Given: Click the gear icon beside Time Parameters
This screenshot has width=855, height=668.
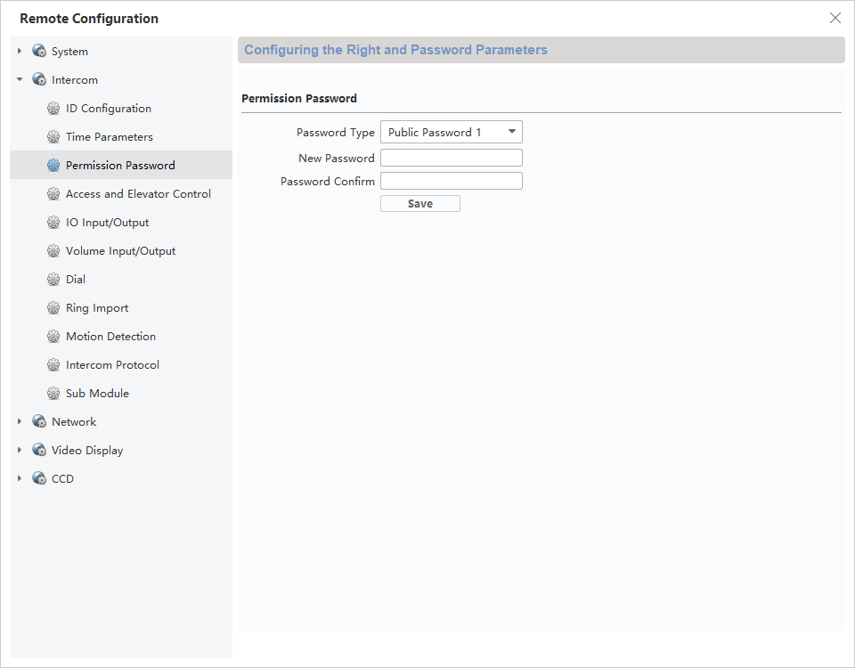Looking at the screenshot, I should (53, 137).
